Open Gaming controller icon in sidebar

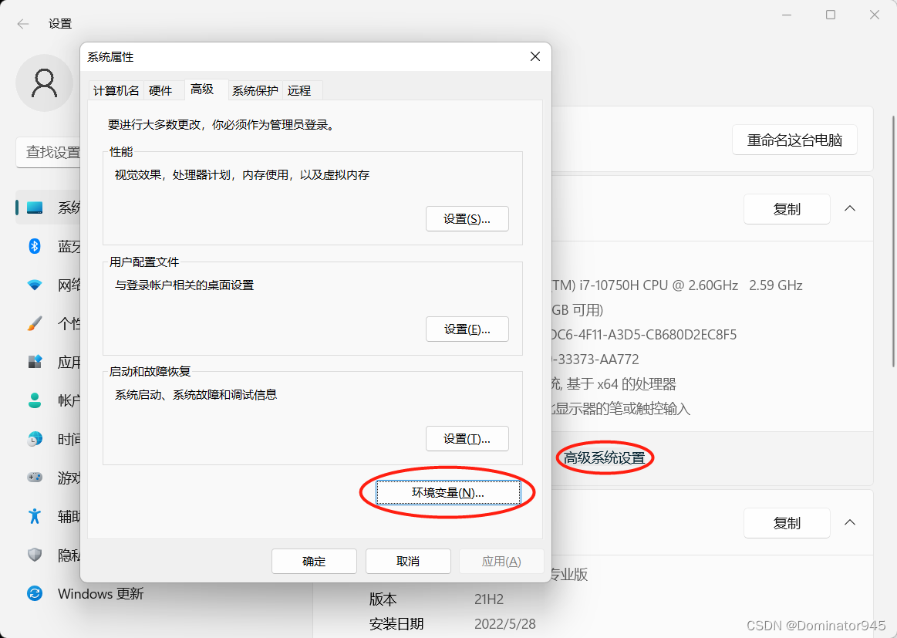click(35, 478)
